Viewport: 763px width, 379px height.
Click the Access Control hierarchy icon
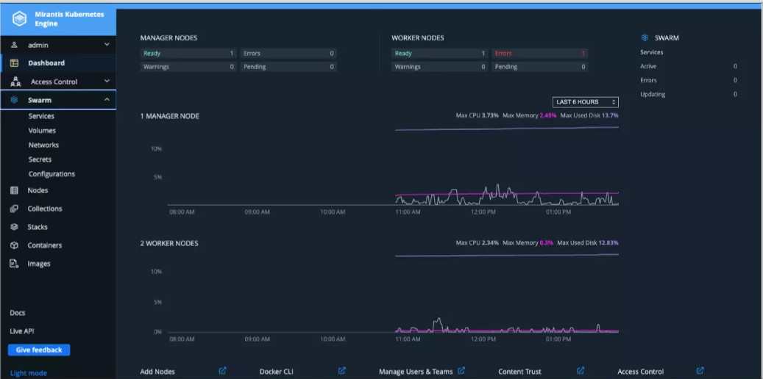(15, 82)
